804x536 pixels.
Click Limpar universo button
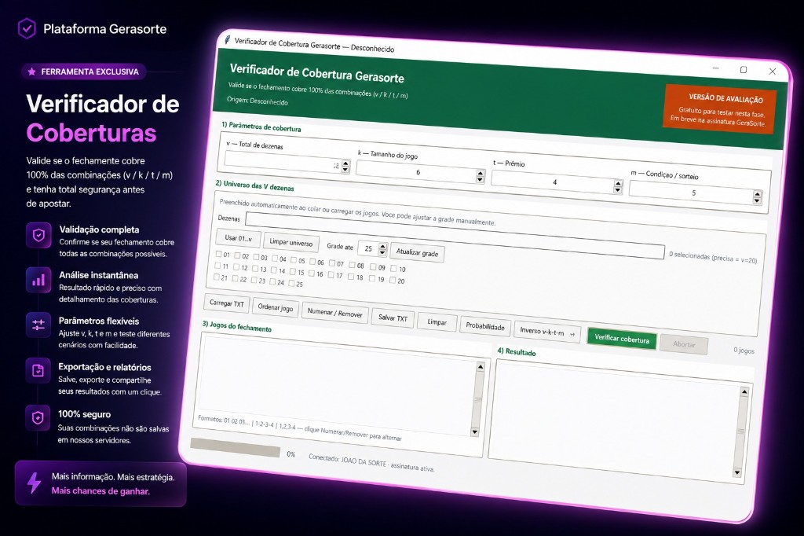pos(291,242)
